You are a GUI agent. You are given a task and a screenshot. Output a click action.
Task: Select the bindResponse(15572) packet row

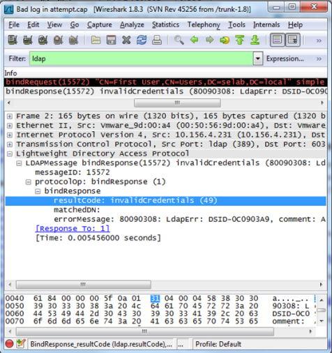pos(165,91)
